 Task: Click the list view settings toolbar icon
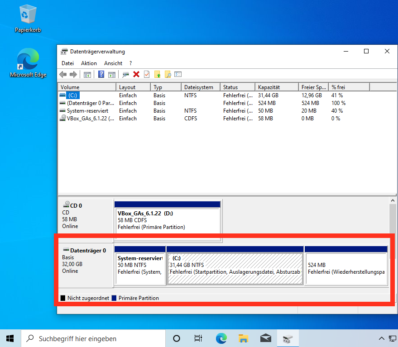tap(178, 74)
